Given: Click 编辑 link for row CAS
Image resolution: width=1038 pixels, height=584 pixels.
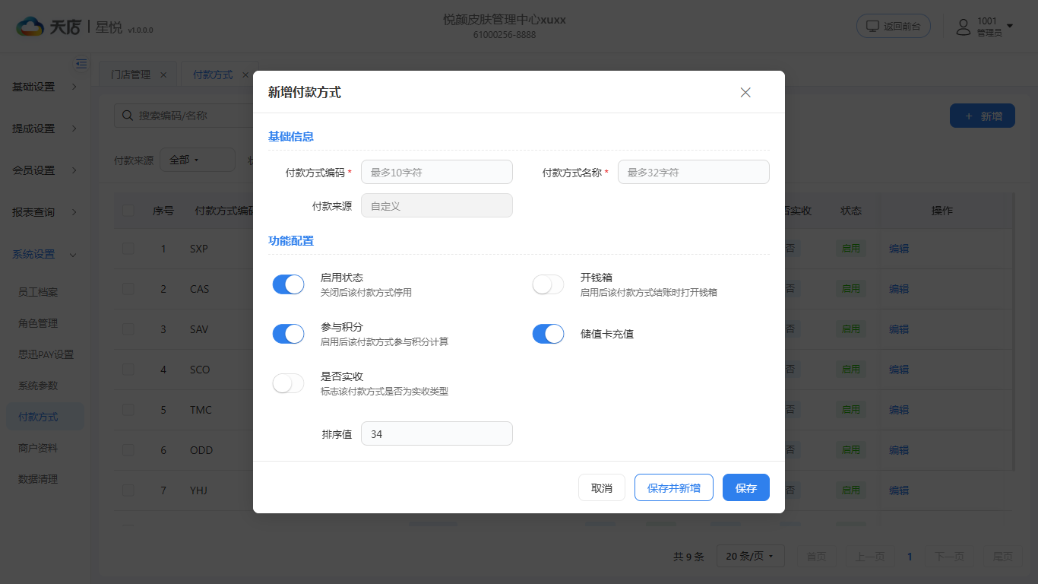Looking at the screenshot, I should [899, 289].
